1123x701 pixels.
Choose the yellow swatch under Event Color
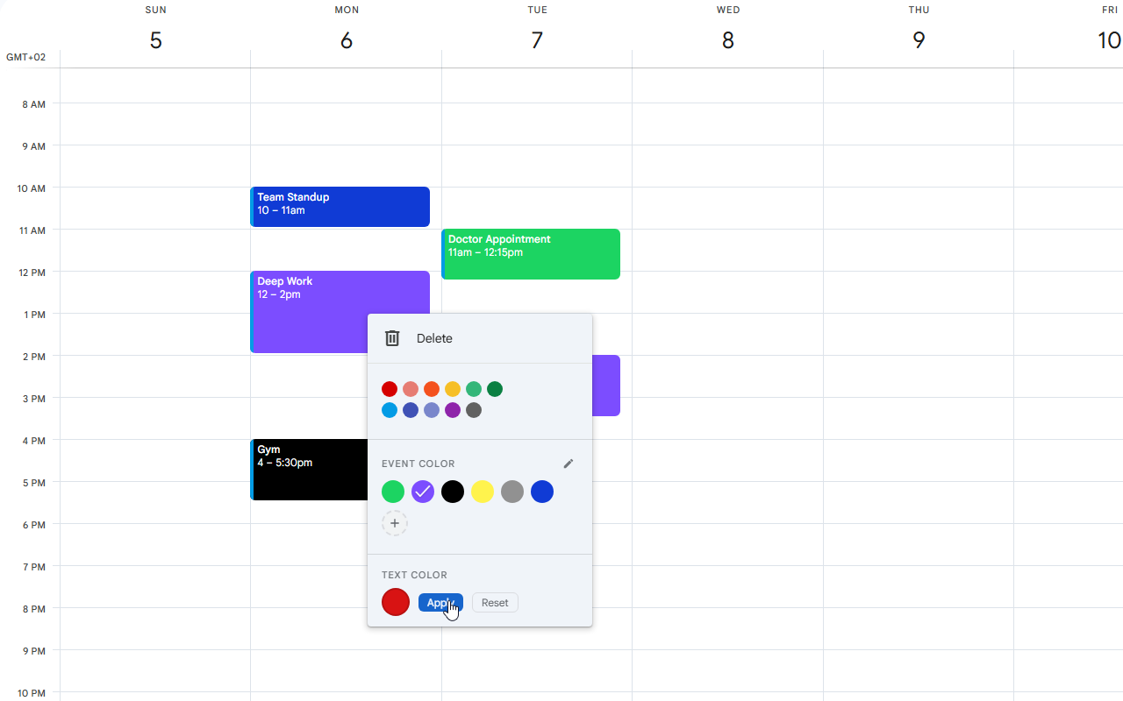pos(483,492)
